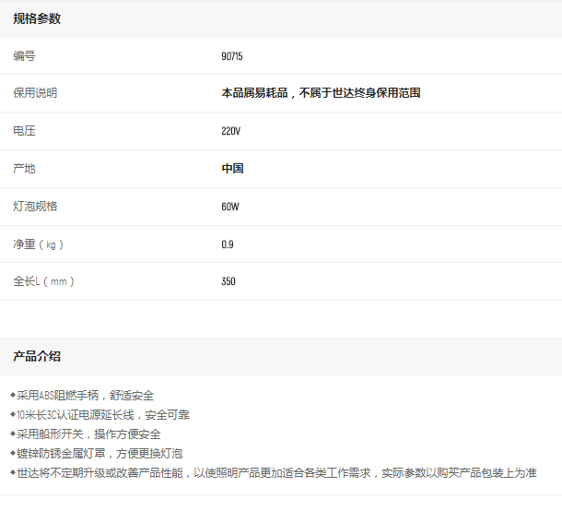Select the 350 total length value
This screenshot has width=562, height=511.
click(228, 281)
